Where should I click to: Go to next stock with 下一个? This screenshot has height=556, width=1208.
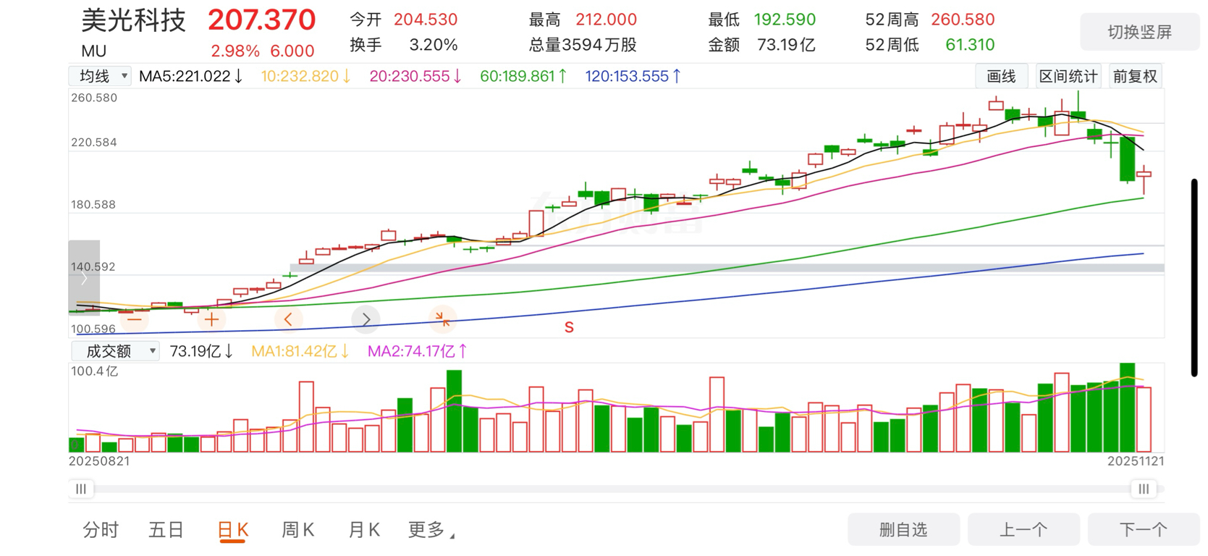[x=1144, y=530]
